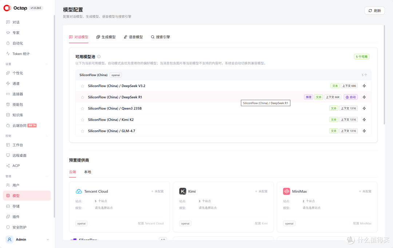The width and height of the screenshot is (393, 248).
Task: Star Kimi K2 as preferred model
Action: tap(83, 120)
